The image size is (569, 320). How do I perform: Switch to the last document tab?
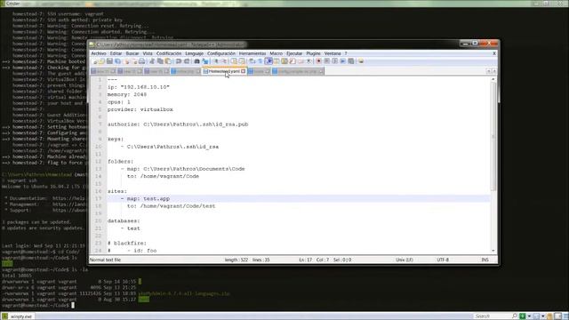tap(298, 71)
